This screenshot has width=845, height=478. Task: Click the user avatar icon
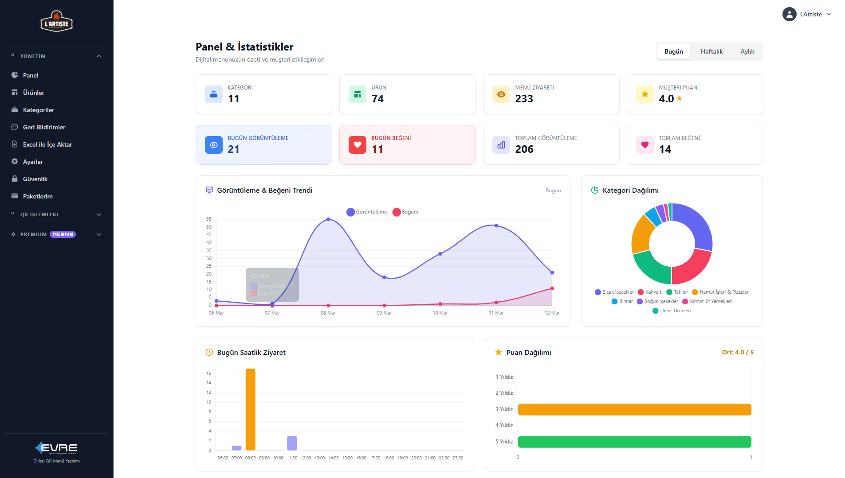789,14
